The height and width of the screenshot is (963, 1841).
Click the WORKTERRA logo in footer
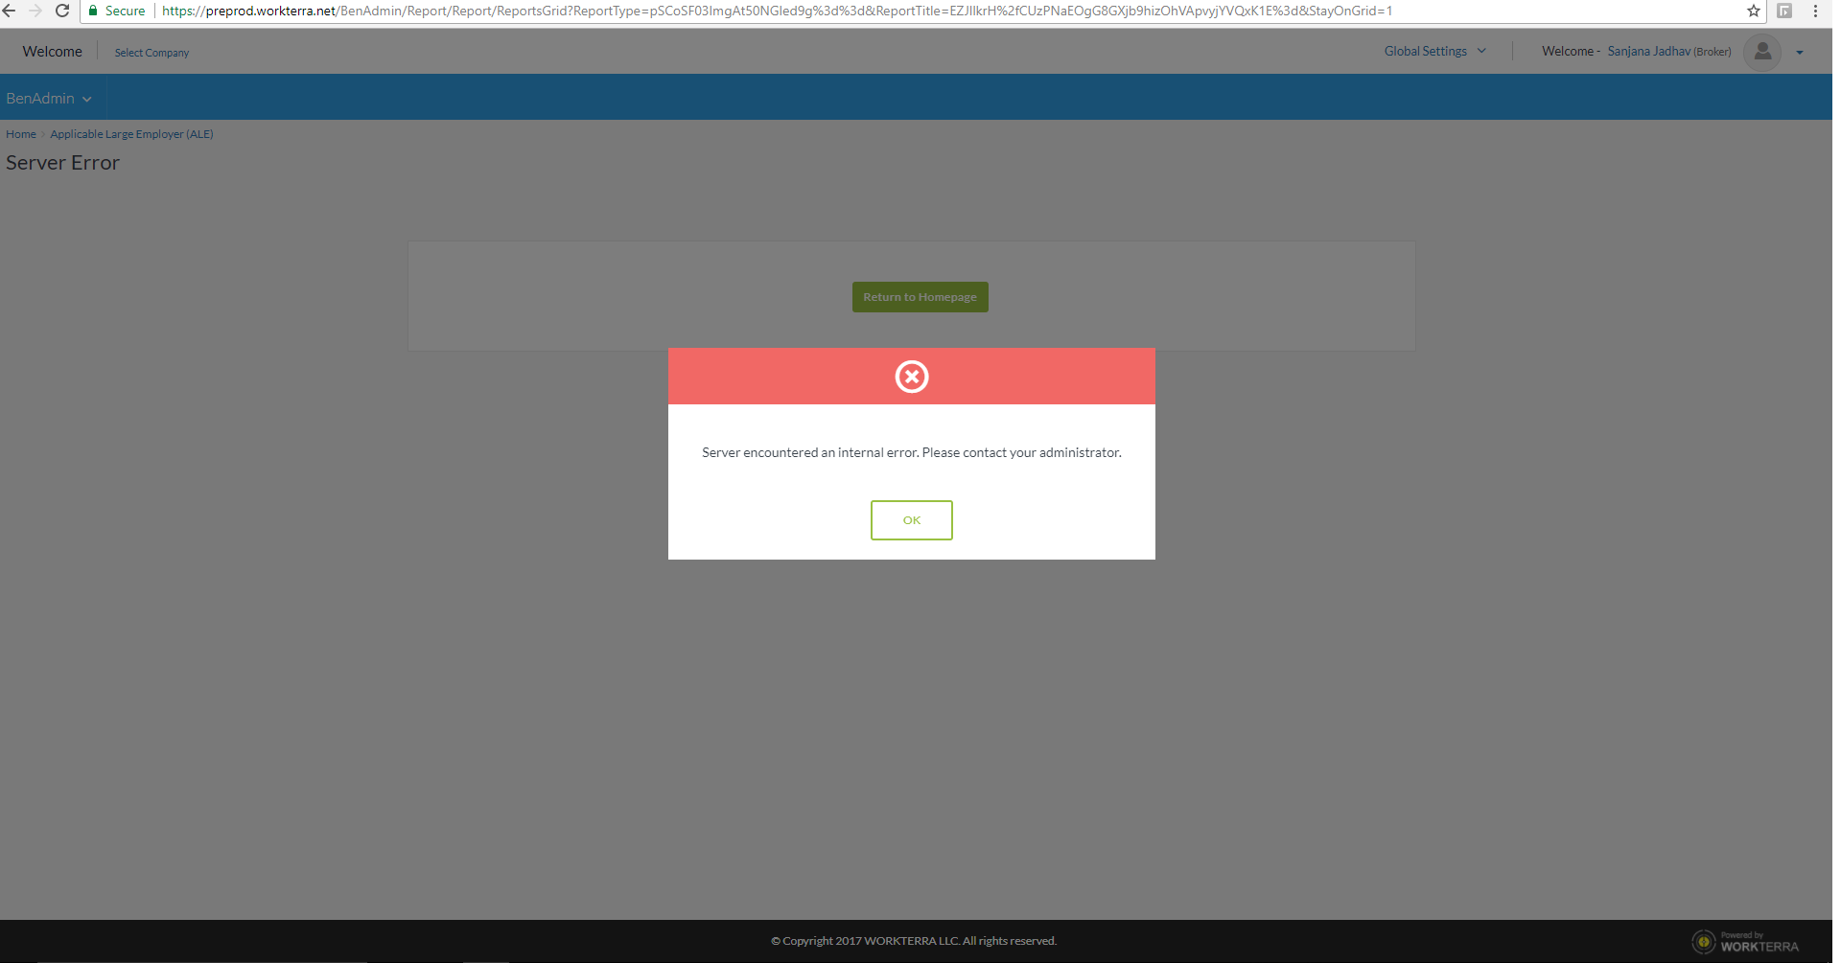[1745, 942]
